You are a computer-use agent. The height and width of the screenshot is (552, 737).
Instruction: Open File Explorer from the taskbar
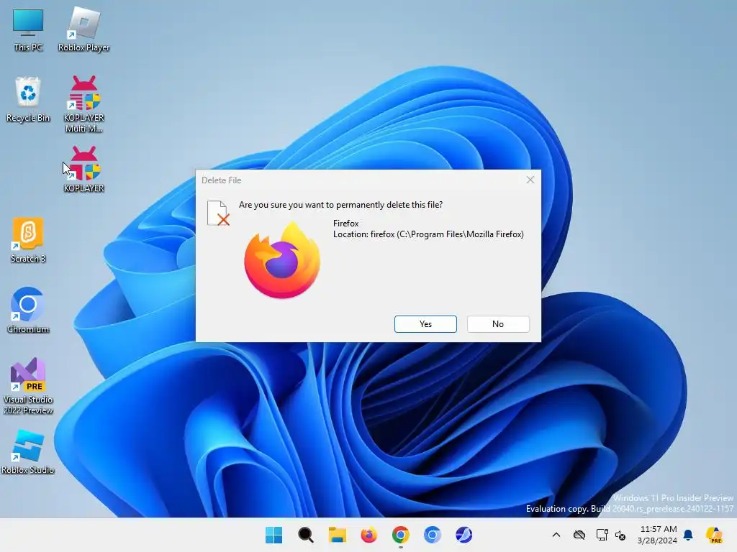[337, 535]
